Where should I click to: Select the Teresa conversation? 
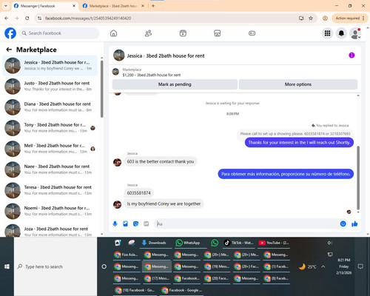50,190
